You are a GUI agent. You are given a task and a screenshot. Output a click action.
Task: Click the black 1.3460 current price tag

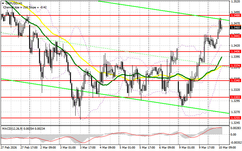(235, 27)
